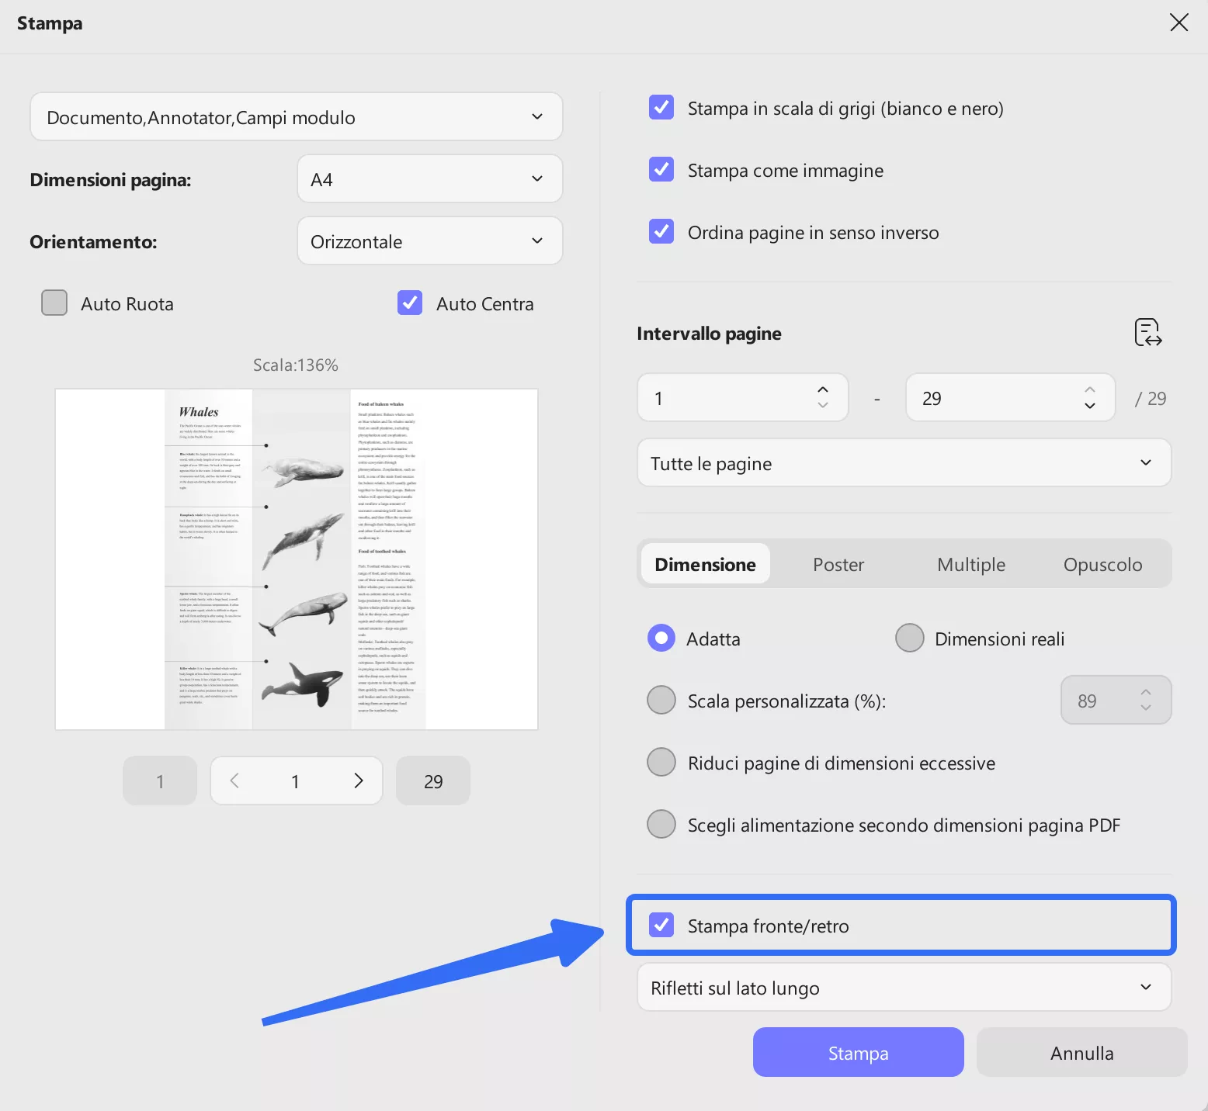Open the Dimensioni pagina A4 dropdown
Screen dimensions: 1208x1111
(x=429, y=178)
